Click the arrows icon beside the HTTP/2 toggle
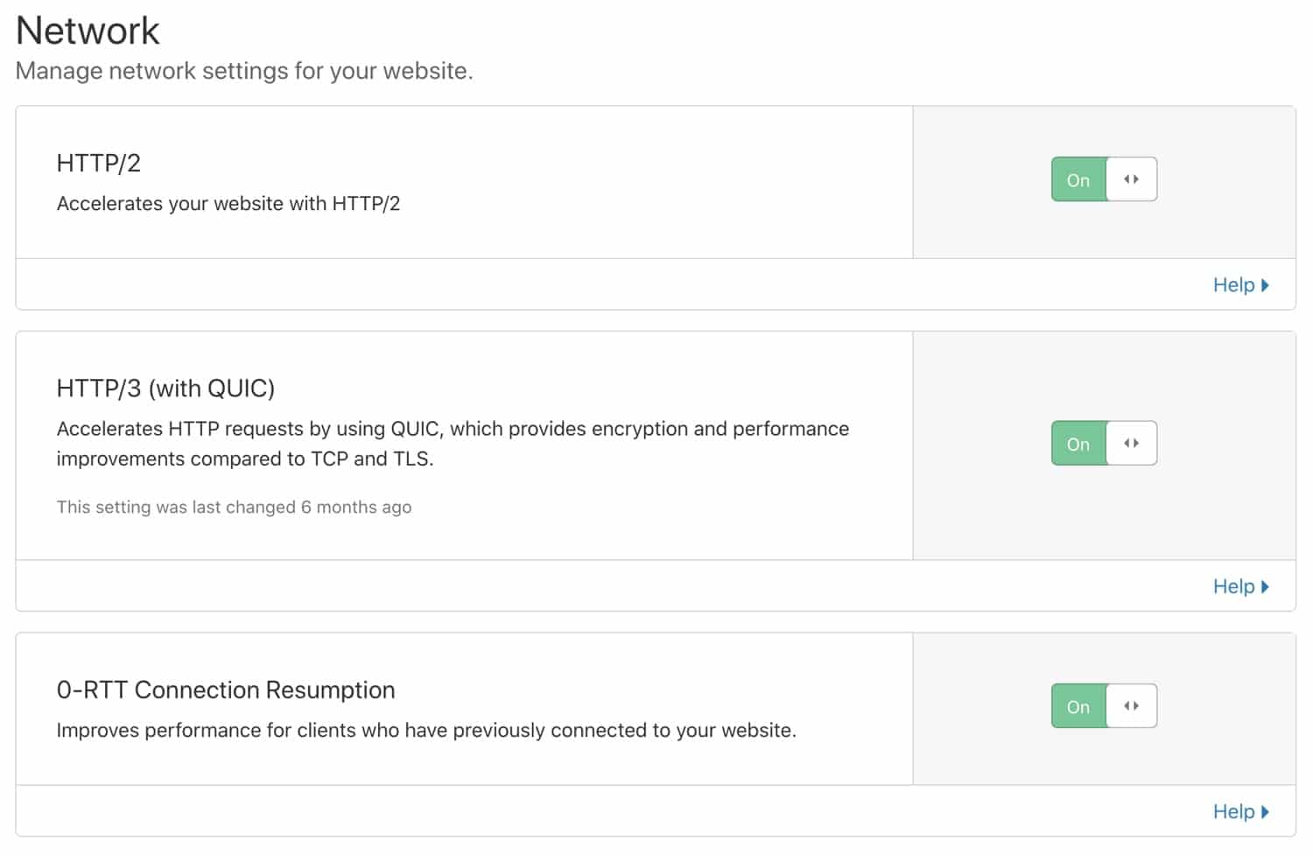The height and width of the screenshot is (856, 1313). pos(1131,179)
